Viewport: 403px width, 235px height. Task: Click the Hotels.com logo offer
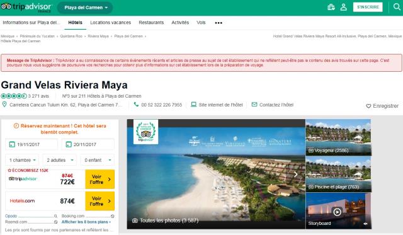22,201
